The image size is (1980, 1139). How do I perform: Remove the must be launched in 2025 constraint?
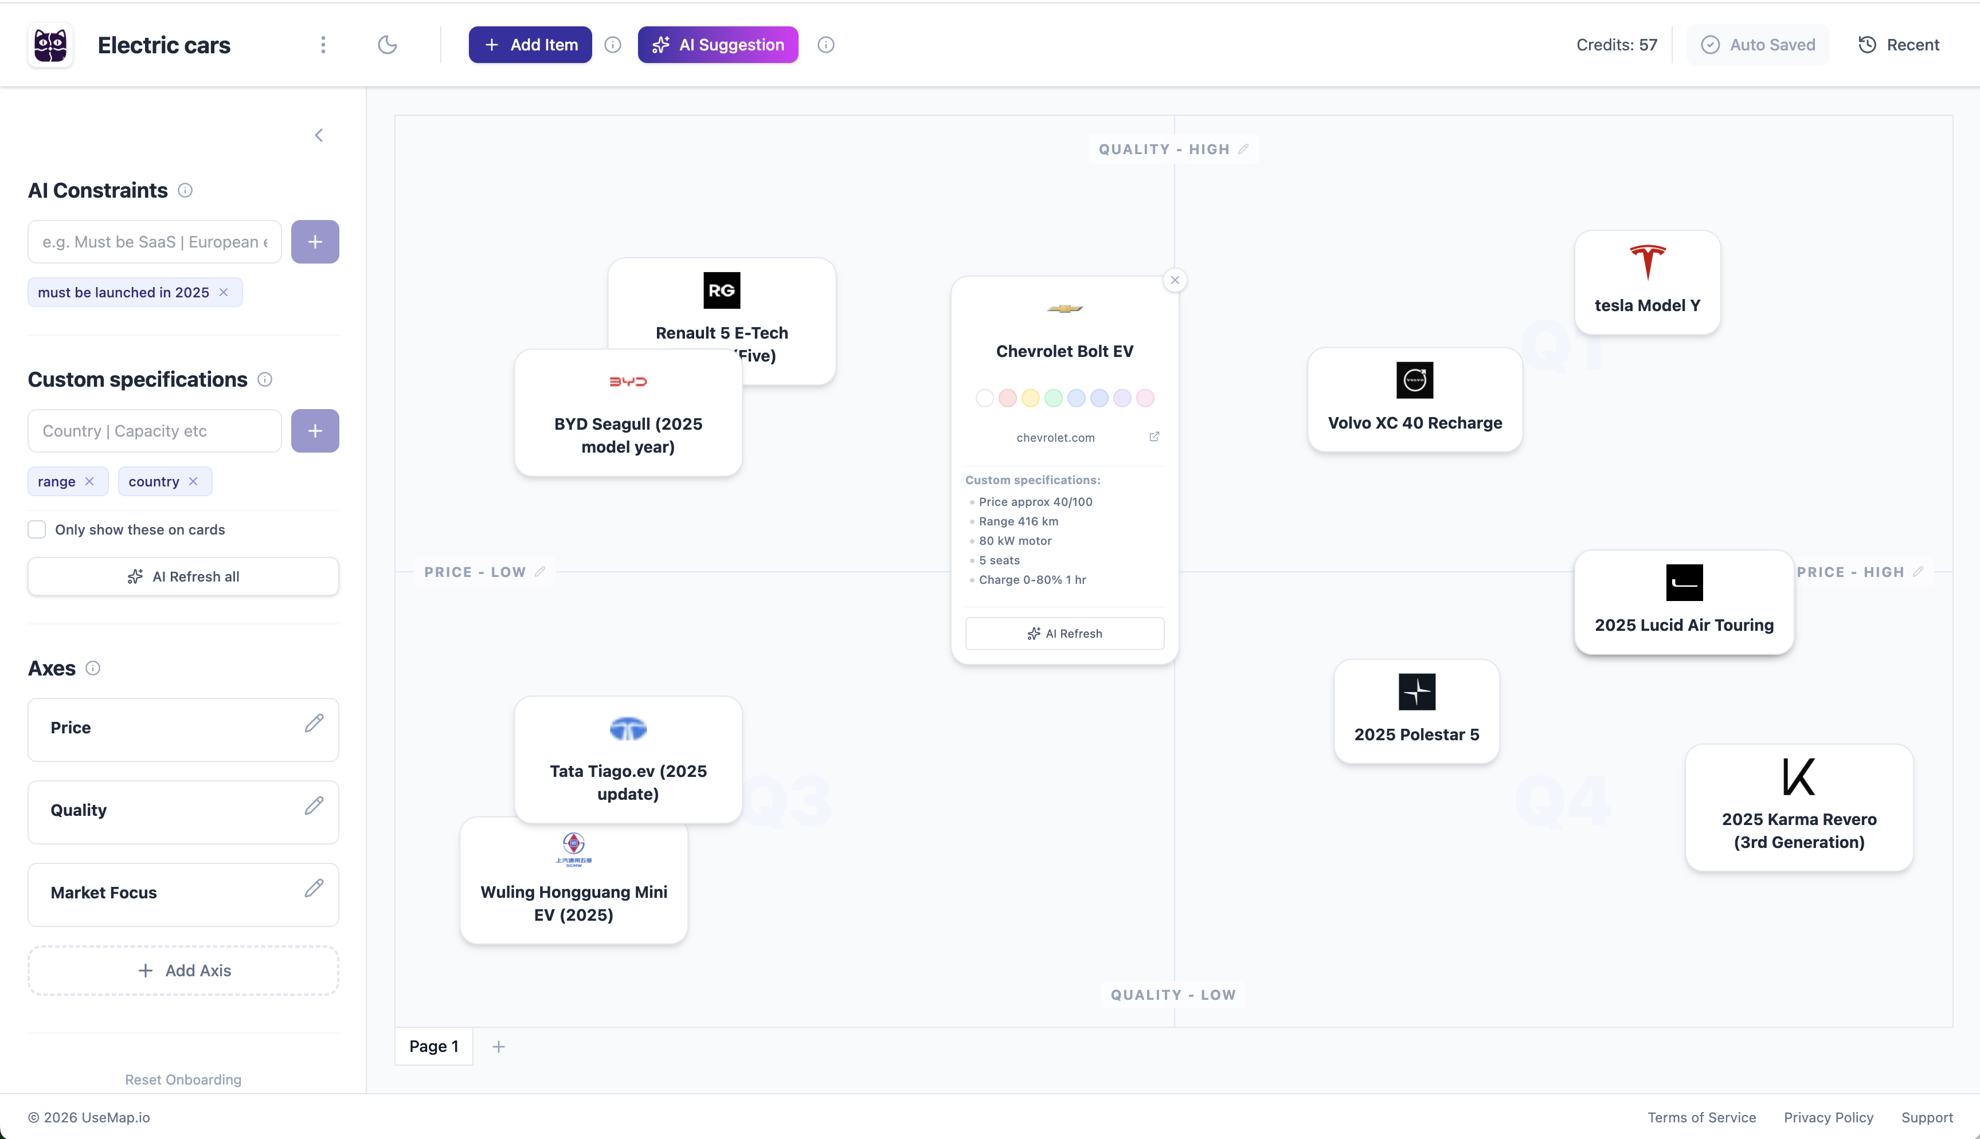(x=224, y=292)
